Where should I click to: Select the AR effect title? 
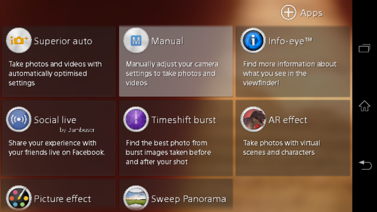point(288,120)
